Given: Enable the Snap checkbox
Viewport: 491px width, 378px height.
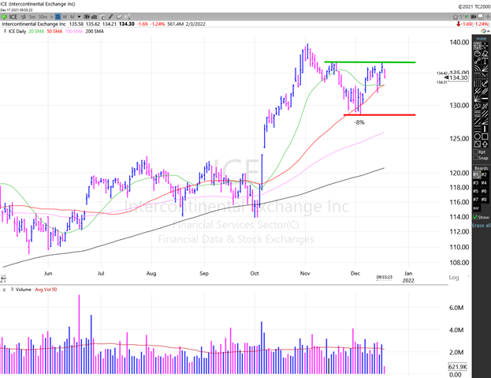Looking at the screenshot, I should (x=476, y=158).
